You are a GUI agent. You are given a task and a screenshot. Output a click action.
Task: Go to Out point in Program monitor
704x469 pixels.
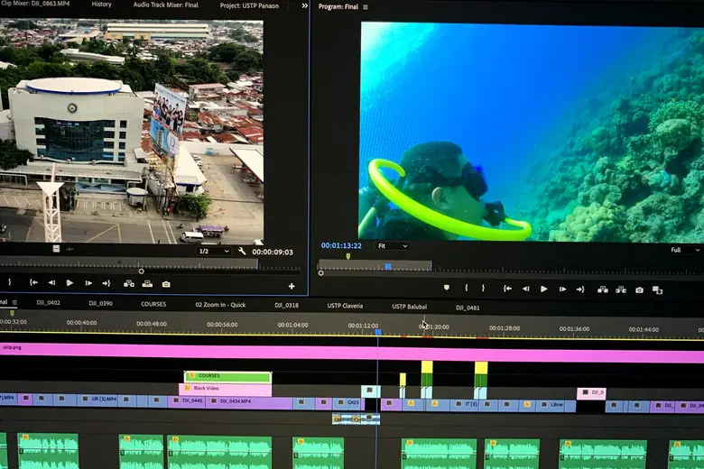pyautogui.click(x=580, y=290)
